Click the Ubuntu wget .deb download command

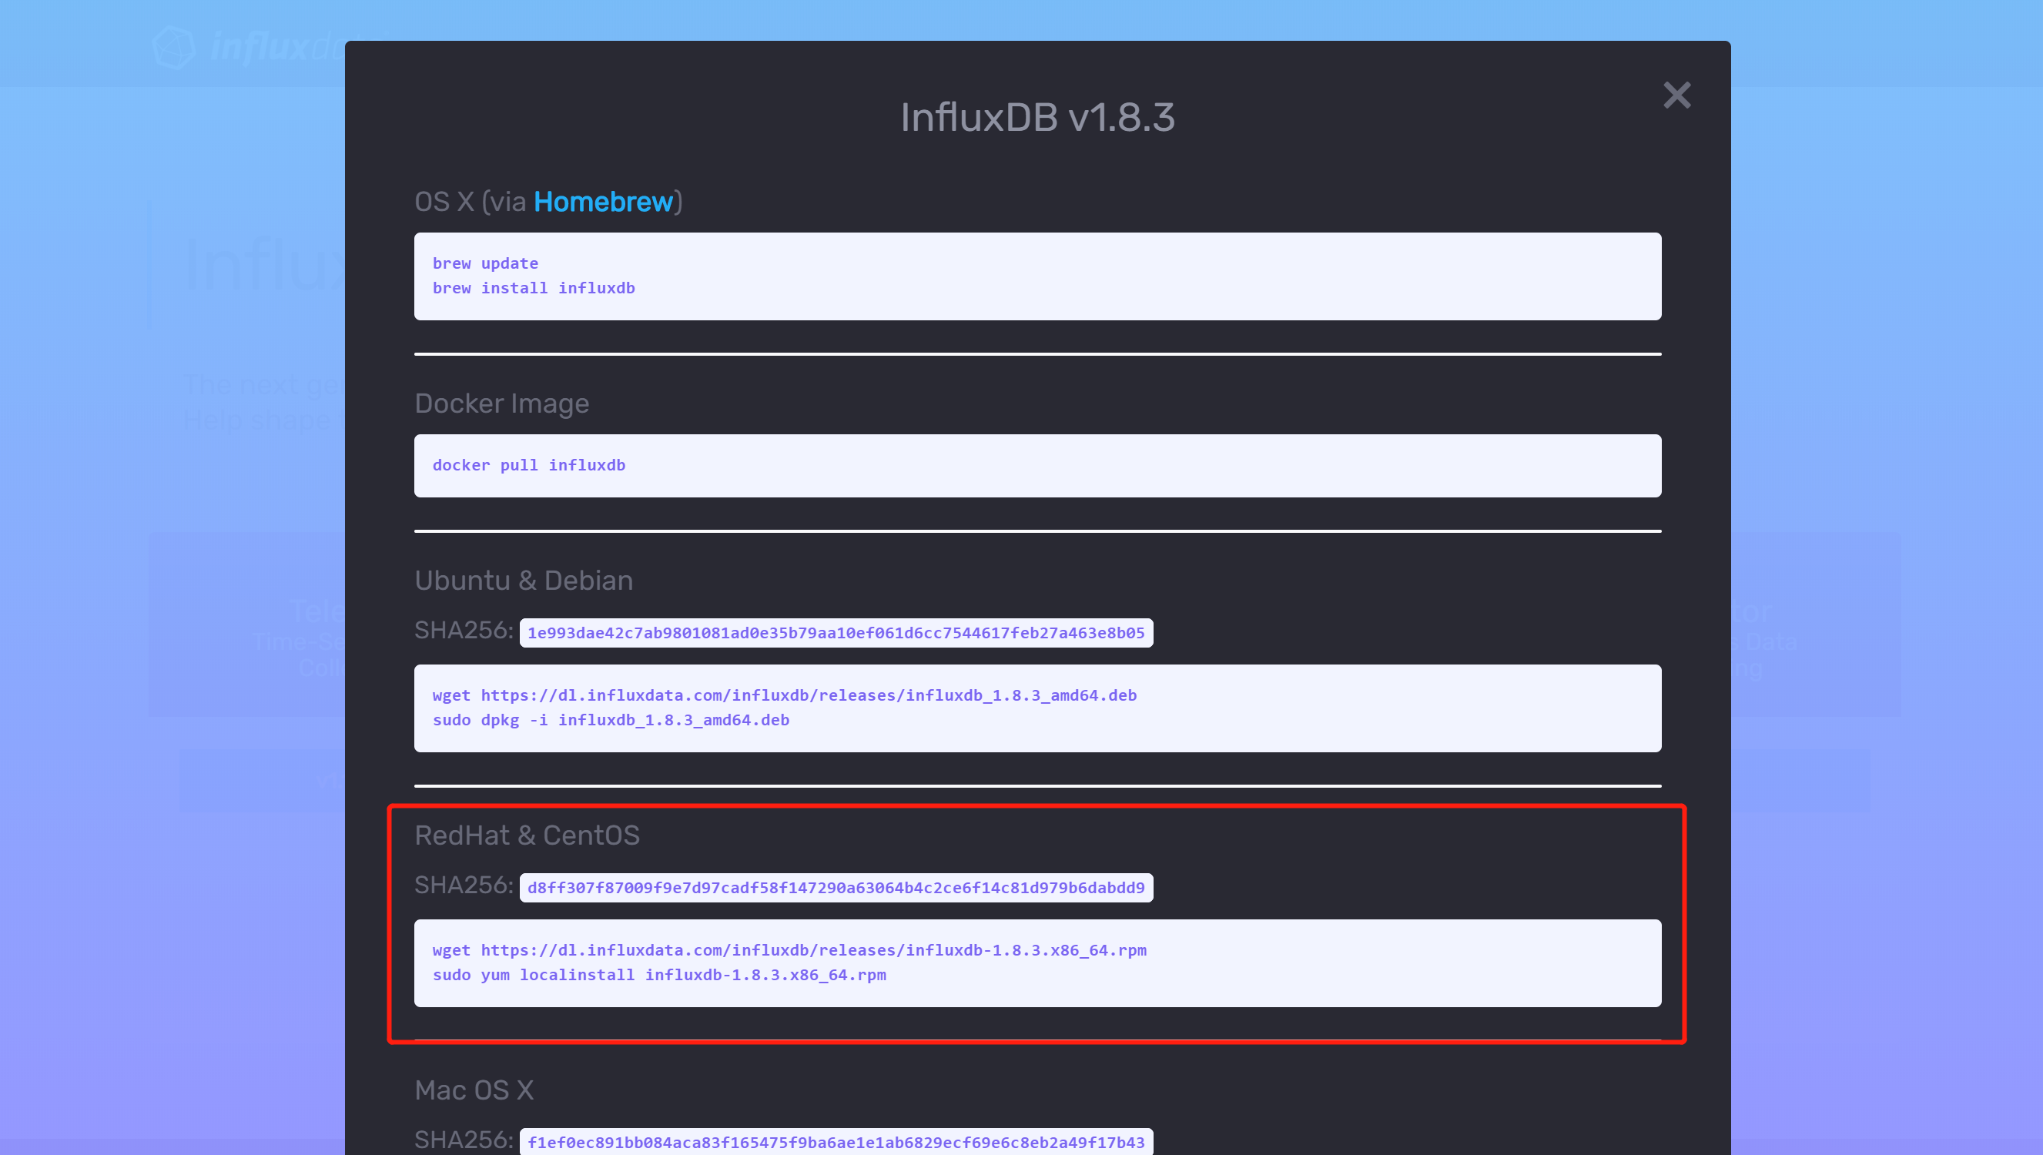click(x=784, y=696)
